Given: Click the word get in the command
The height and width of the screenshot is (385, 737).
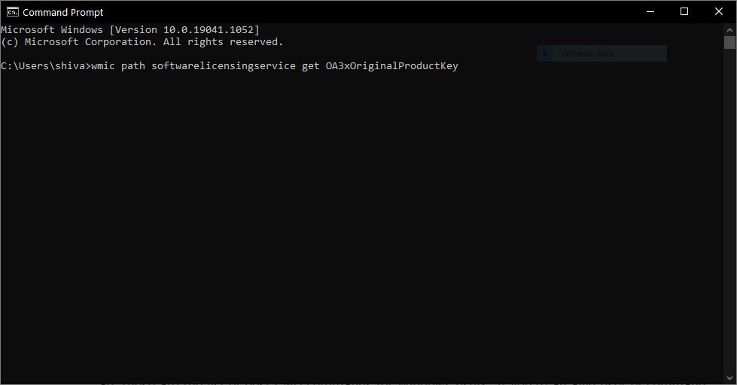Looking at the screenshot, I should (x=311, y=66).
